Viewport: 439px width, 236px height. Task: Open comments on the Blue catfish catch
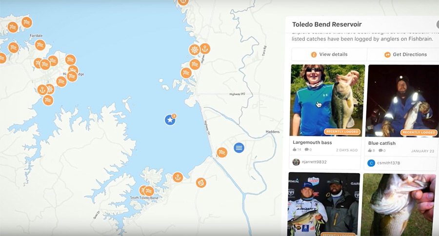coord(382,151)
